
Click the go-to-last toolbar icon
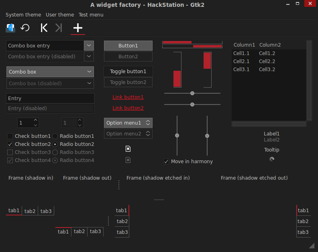[x=59, y=28]
